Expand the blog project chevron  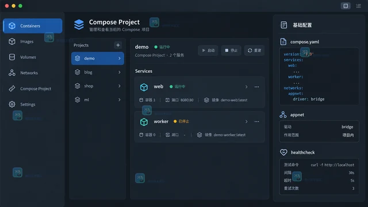tap(119, 72)
